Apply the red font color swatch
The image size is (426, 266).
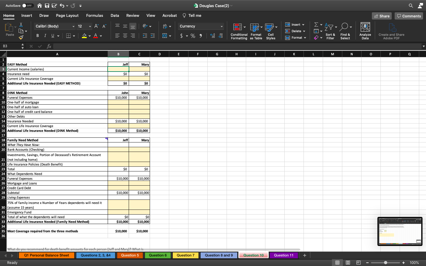[x=95, y=36]
